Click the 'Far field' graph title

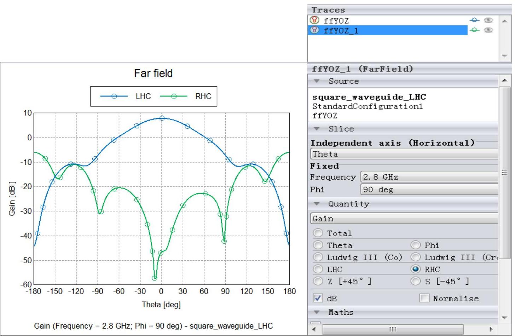tap(153, 73)
